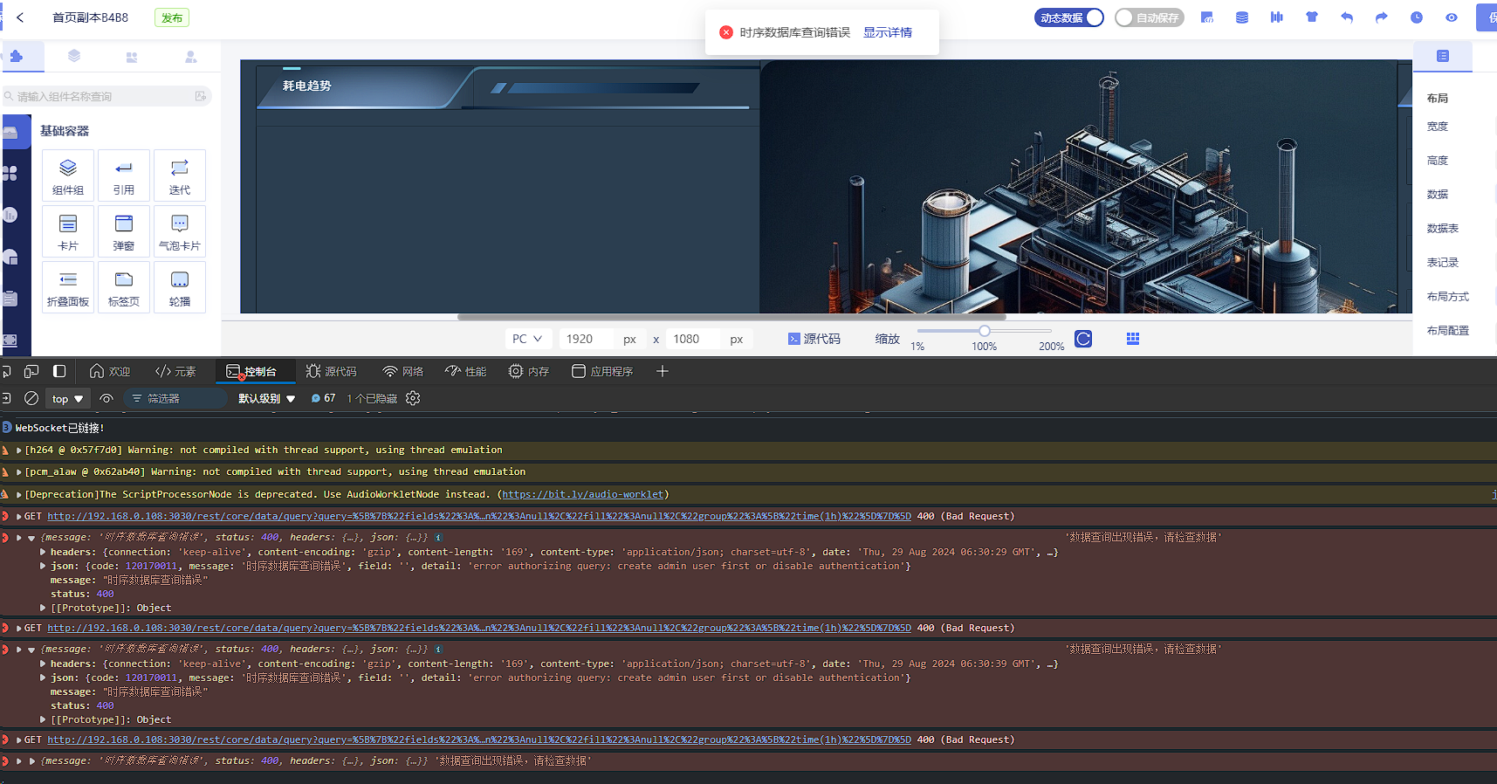The height and width of the screenshot is (784, 1497).
Task: Switch to the 内存 DevTools tab
Action: point(529,371)
